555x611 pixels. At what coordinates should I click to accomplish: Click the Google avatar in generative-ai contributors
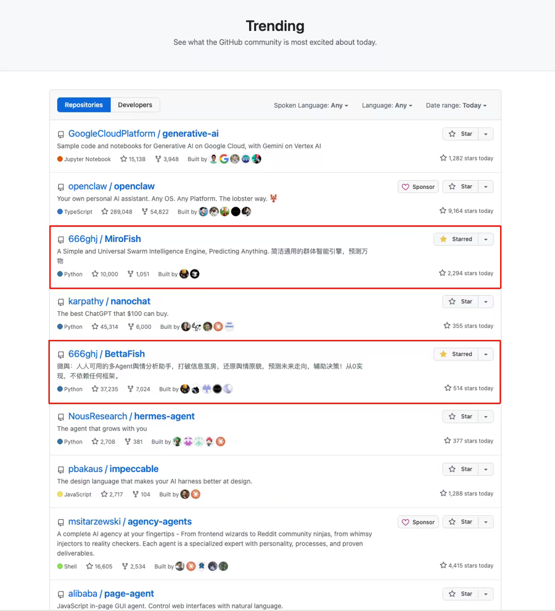coord(224,159)
